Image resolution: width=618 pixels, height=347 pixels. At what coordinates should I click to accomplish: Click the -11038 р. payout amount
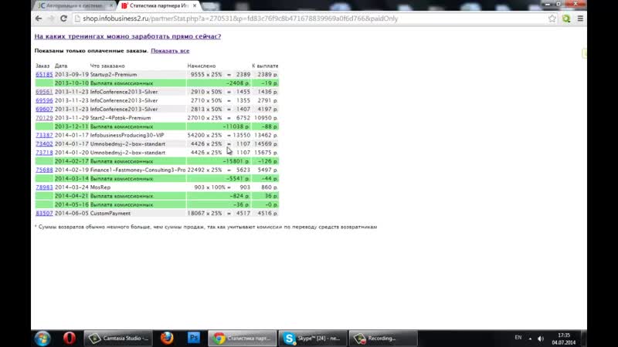(x=236, y=126)
